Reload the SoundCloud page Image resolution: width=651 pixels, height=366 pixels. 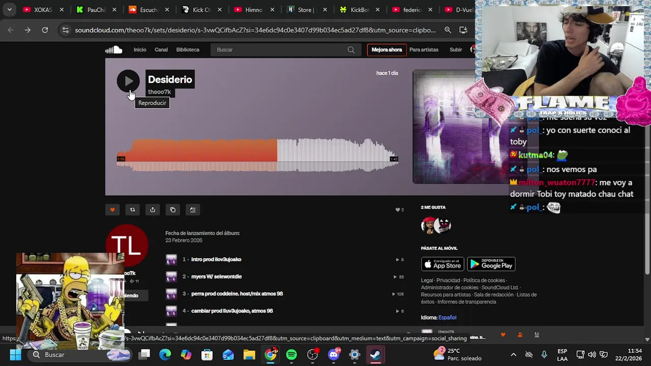45,30
